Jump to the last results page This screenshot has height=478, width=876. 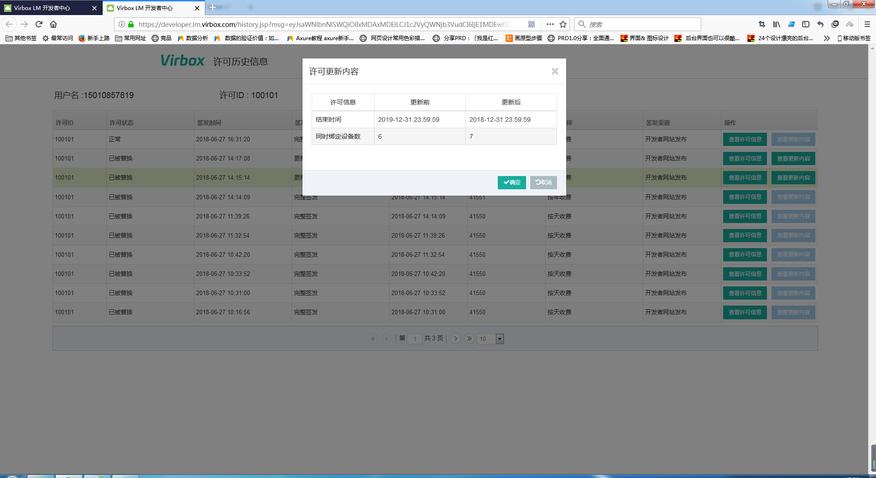469,338
